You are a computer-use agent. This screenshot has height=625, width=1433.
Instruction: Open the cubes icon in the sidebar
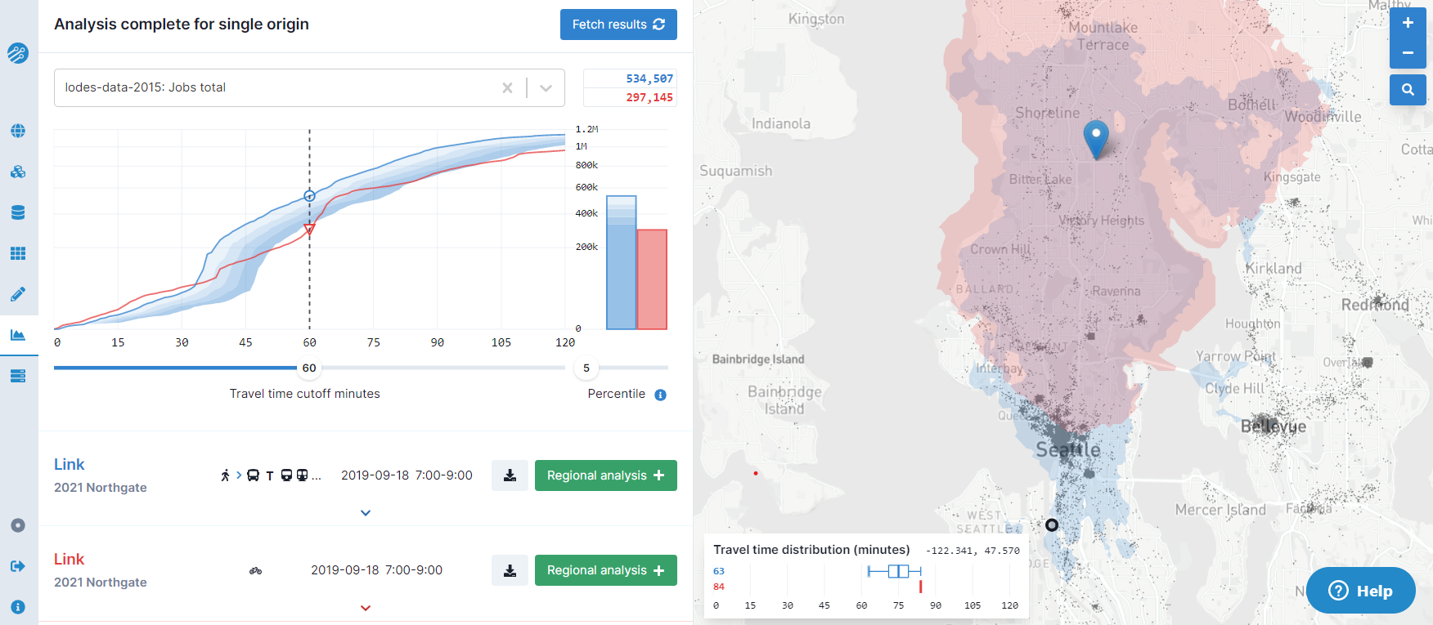point(18,172)
